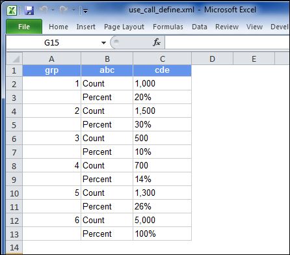Select column A header
This screenshot has height=255, width=290.
(51, 59)
